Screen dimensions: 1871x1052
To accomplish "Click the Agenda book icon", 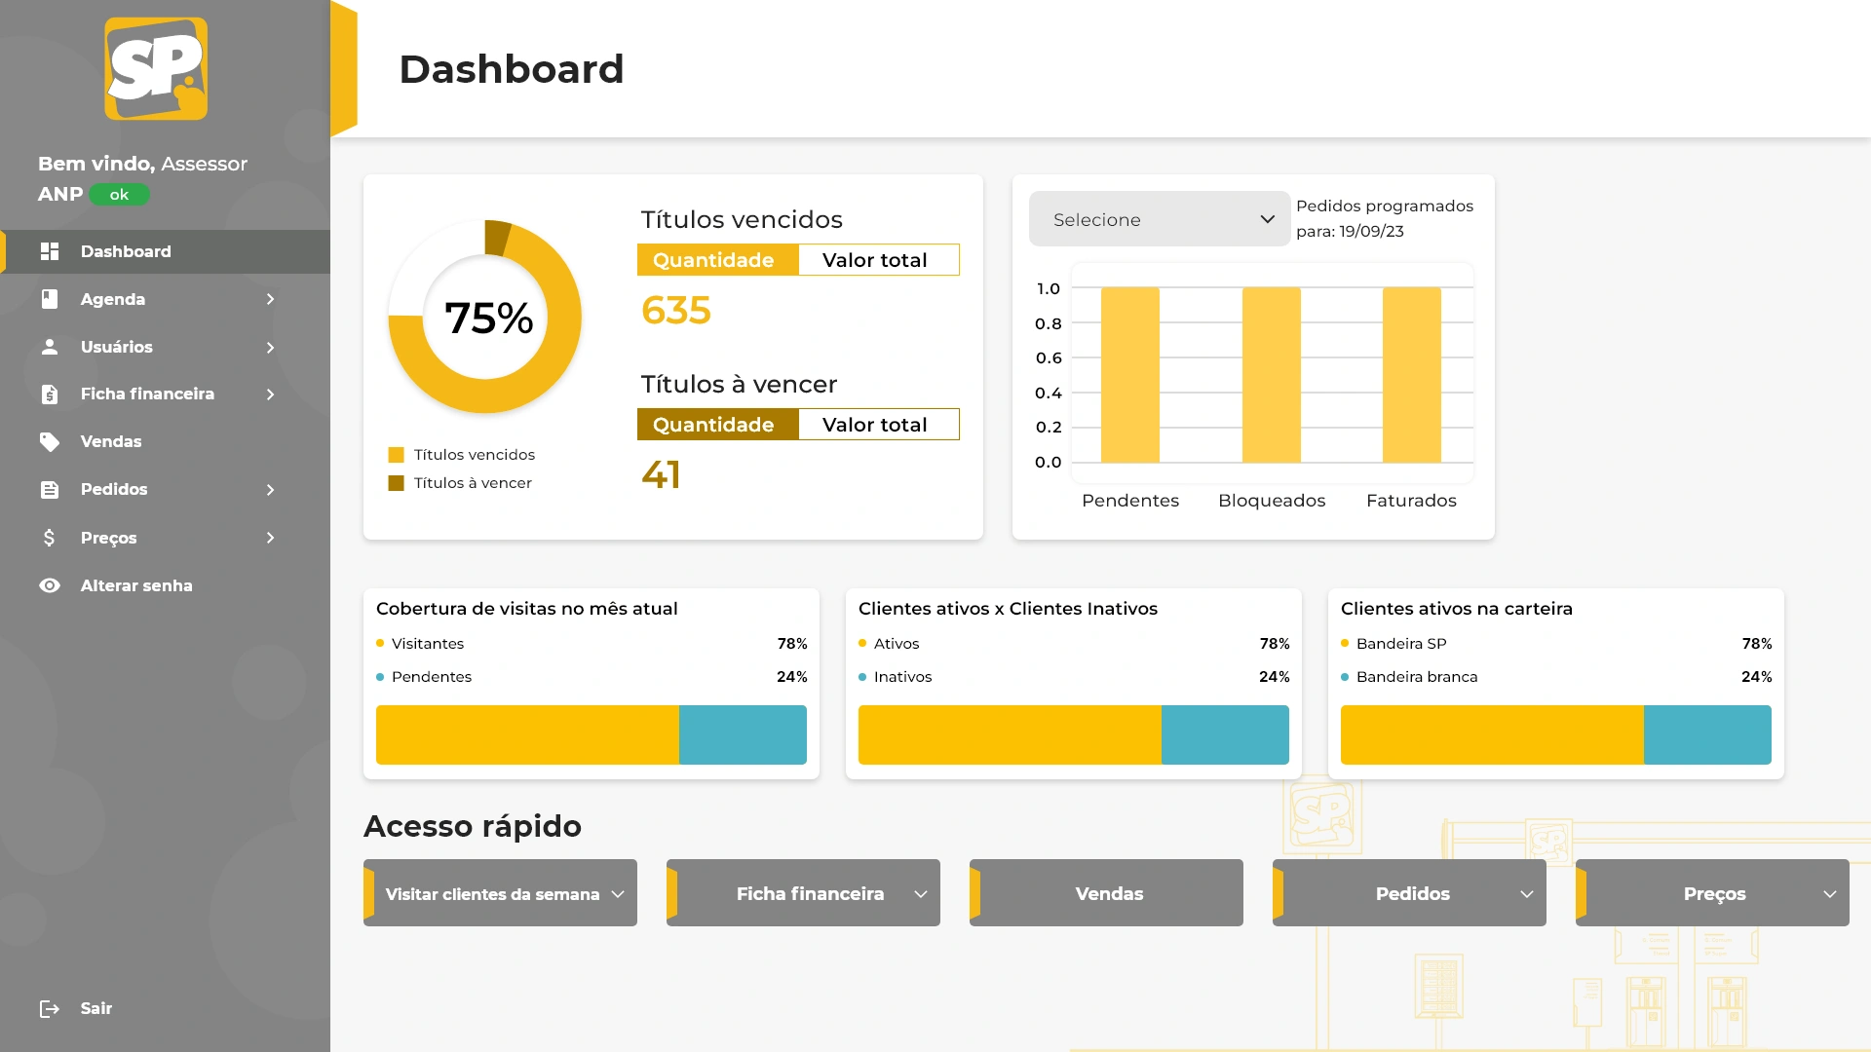I will [50, 299].
